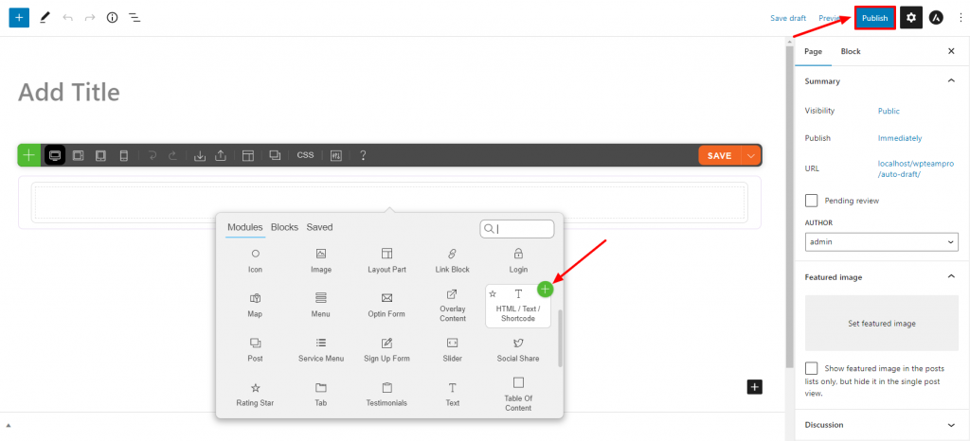Switch to the Page sidebar tab

[x=813, y=51]
